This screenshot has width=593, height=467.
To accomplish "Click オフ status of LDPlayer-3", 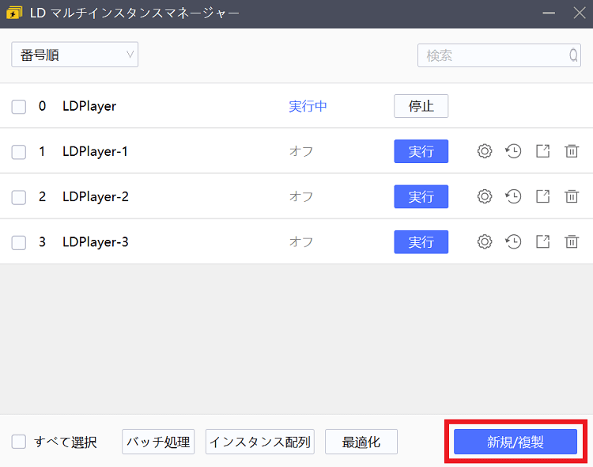I will pos(301,241).
